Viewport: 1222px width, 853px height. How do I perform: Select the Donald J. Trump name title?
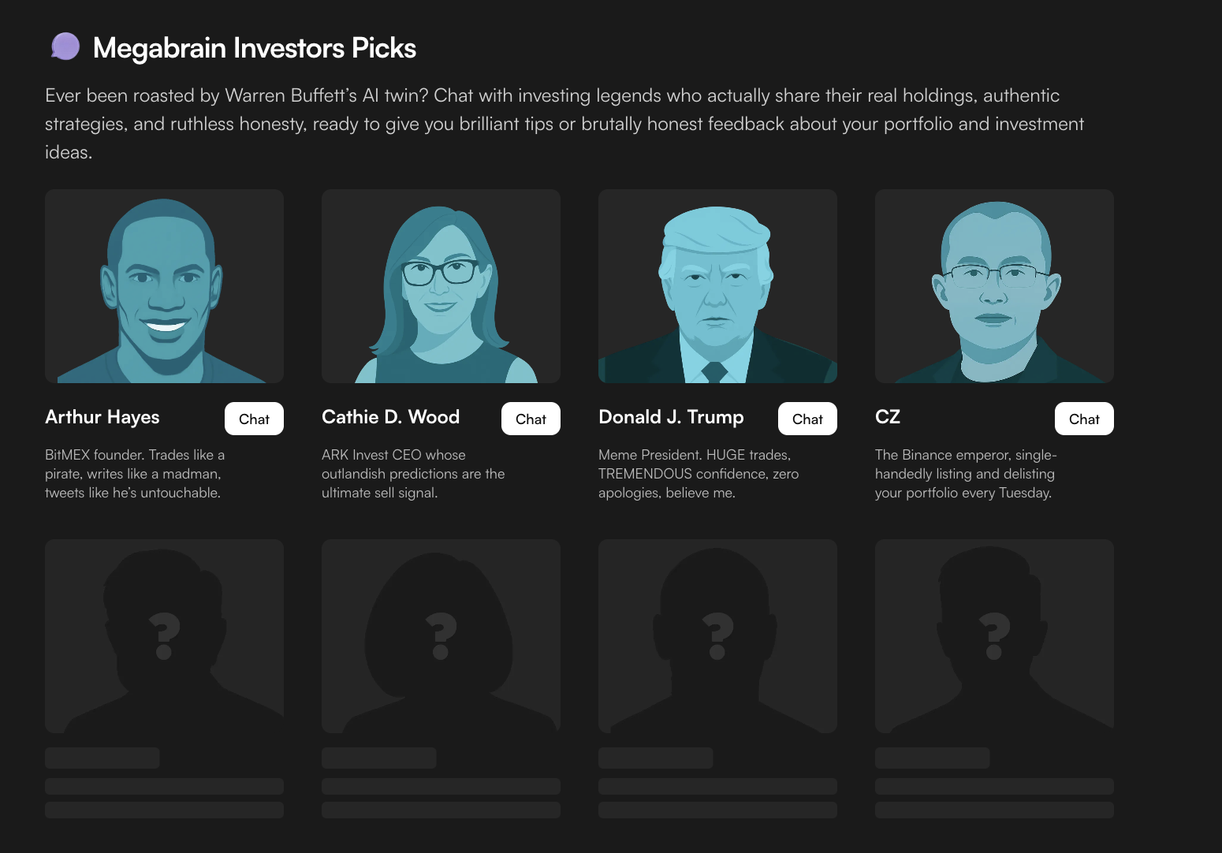(x=671, y=417)
